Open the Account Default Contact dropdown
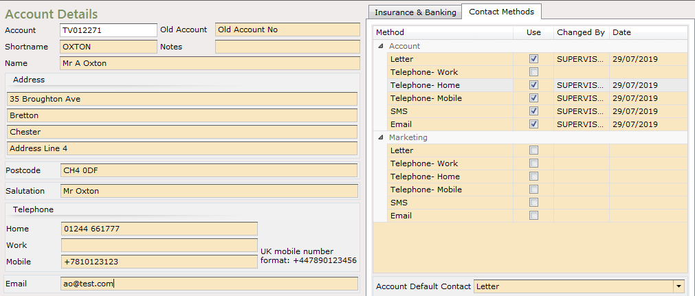This screenshot has height=296, width=695. point(679,286)
